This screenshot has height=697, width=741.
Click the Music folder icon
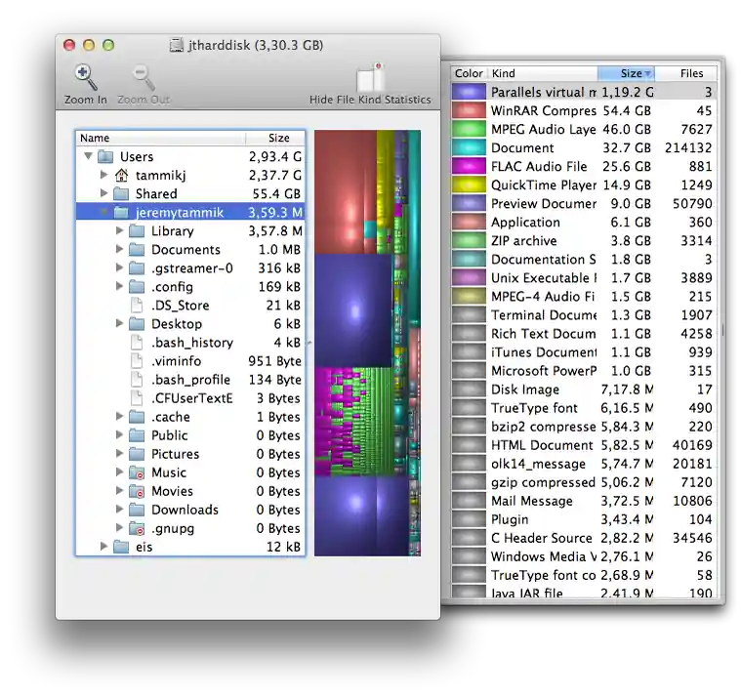pos(137,472)
